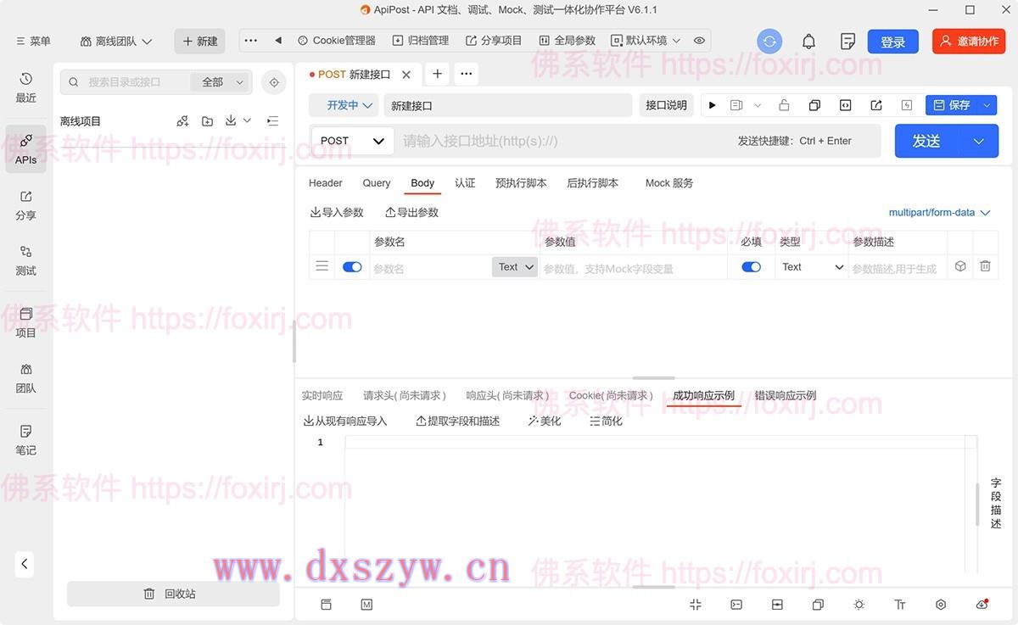Click the 参数值 parameter value input

pyautogui.click(x=633, y=268)
